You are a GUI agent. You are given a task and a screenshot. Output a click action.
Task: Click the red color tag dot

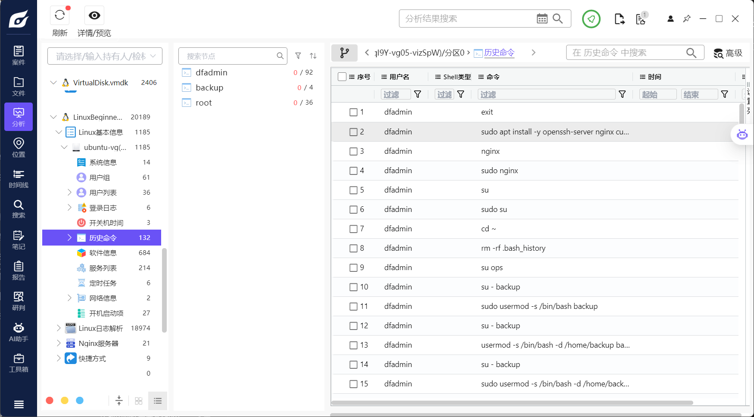tap(50, 401)
